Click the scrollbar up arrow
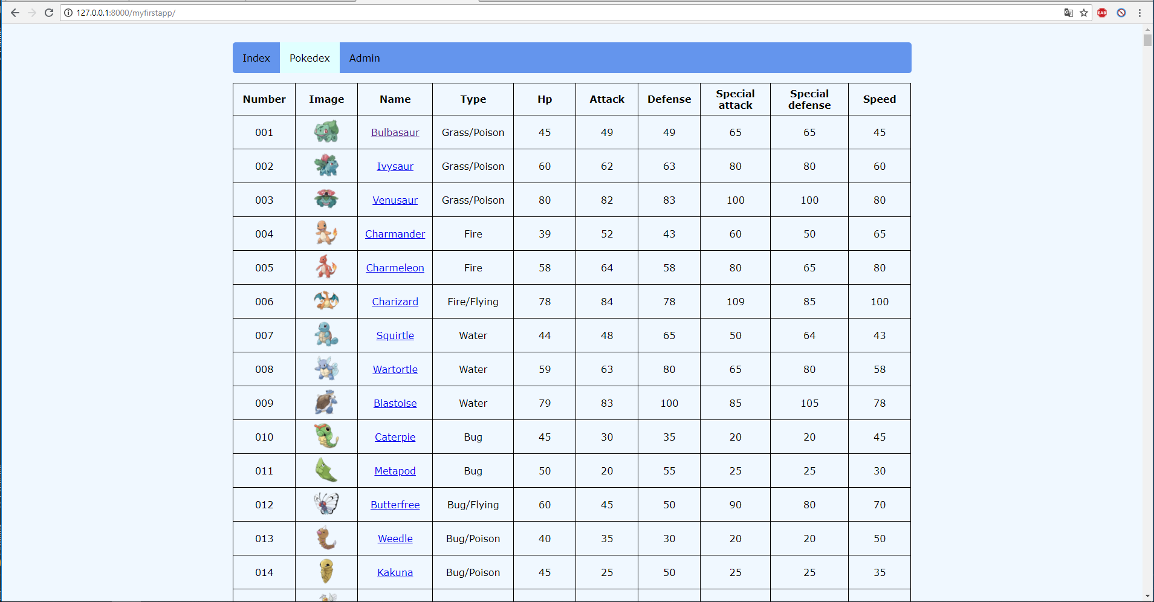Screen dimensions: 1154x602 [x=1147, y=28]
